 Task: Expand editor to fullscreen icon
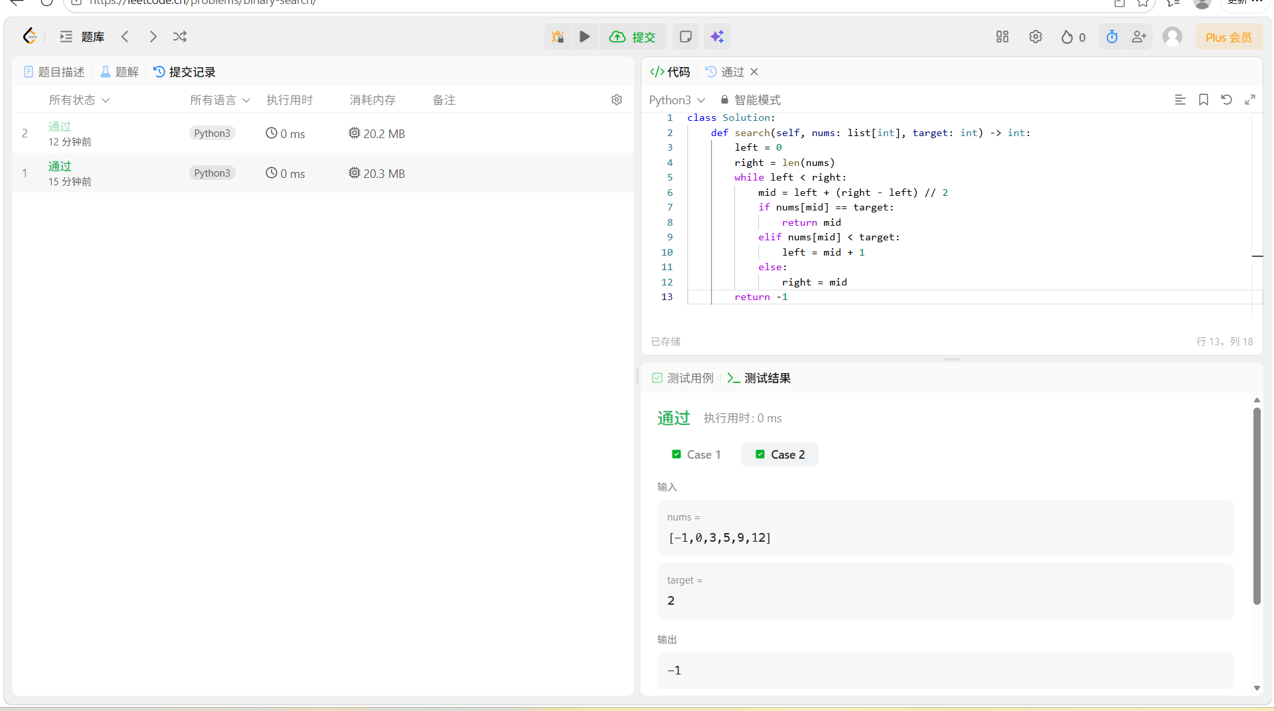pos(1250,100)
